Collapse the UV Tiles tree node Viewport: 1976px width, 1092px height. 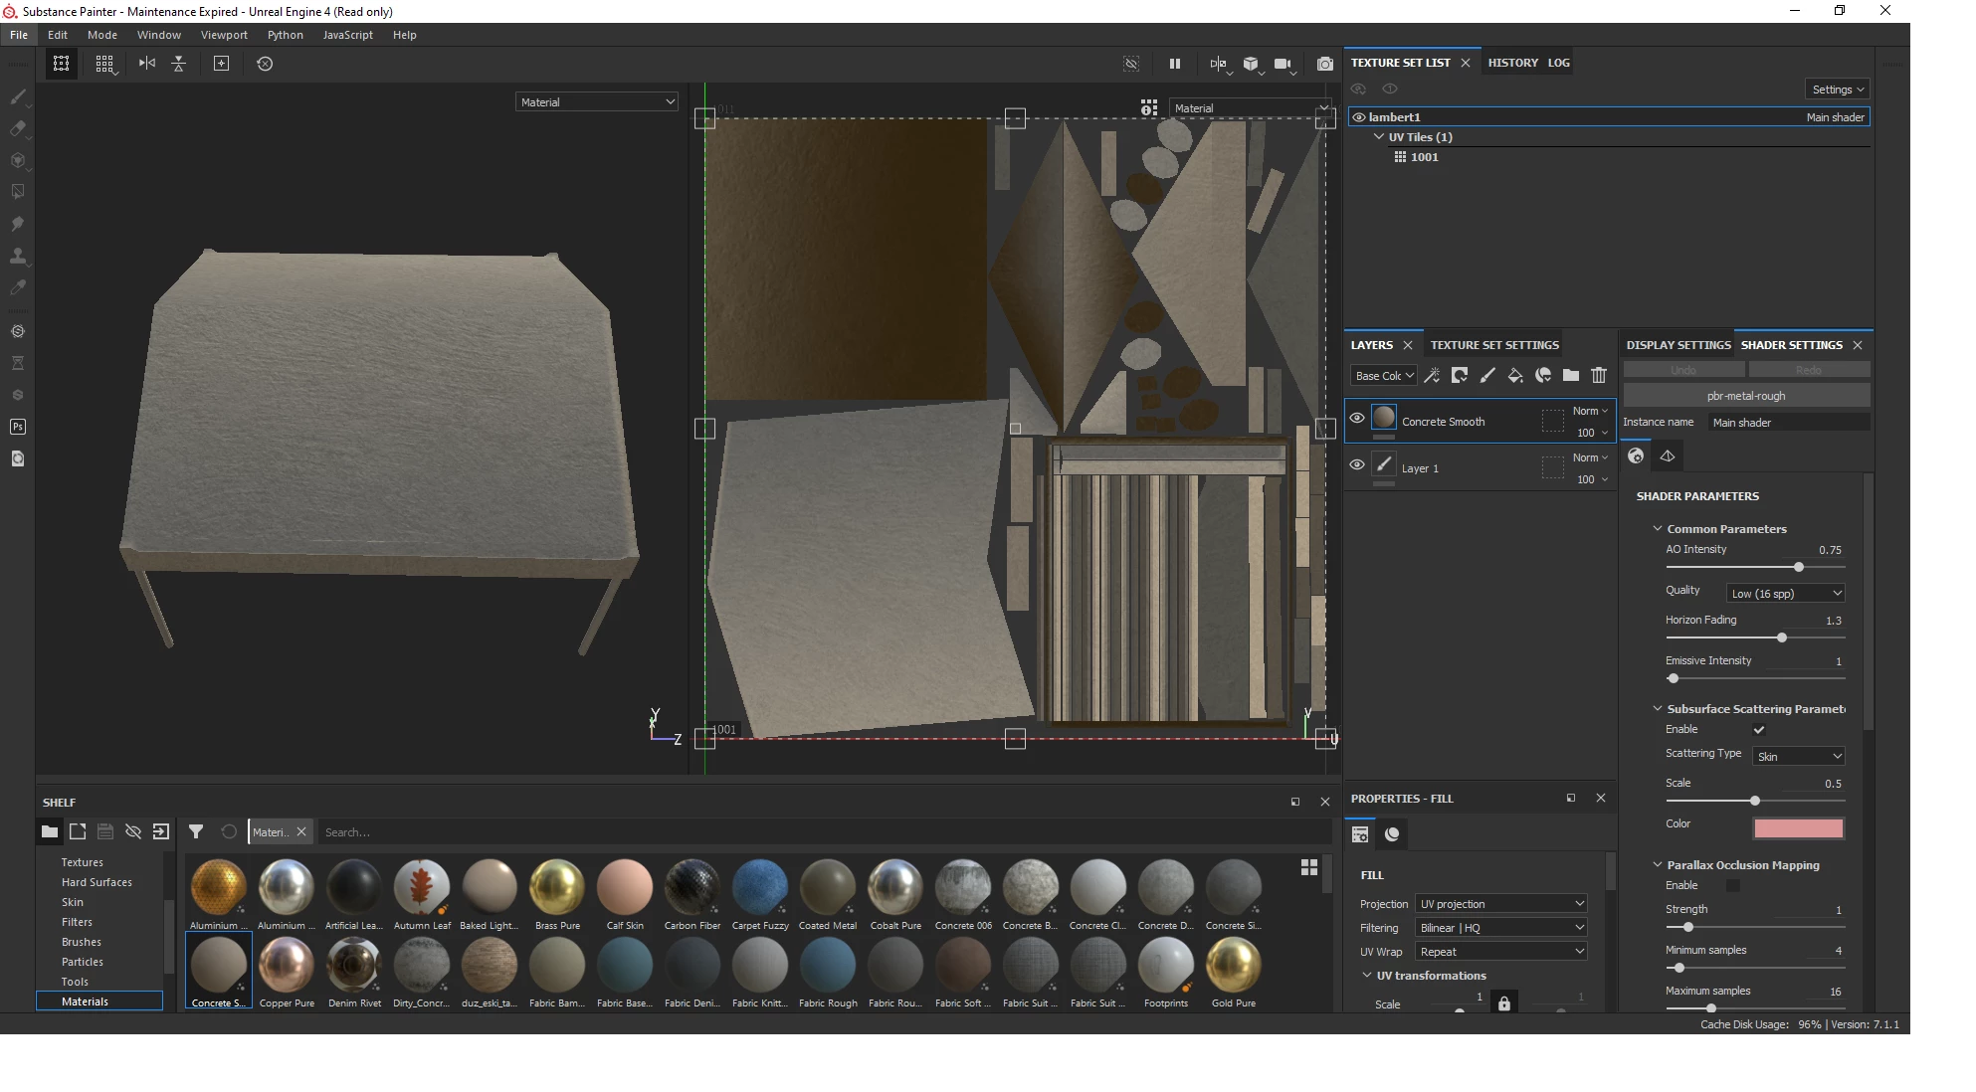1379,137
